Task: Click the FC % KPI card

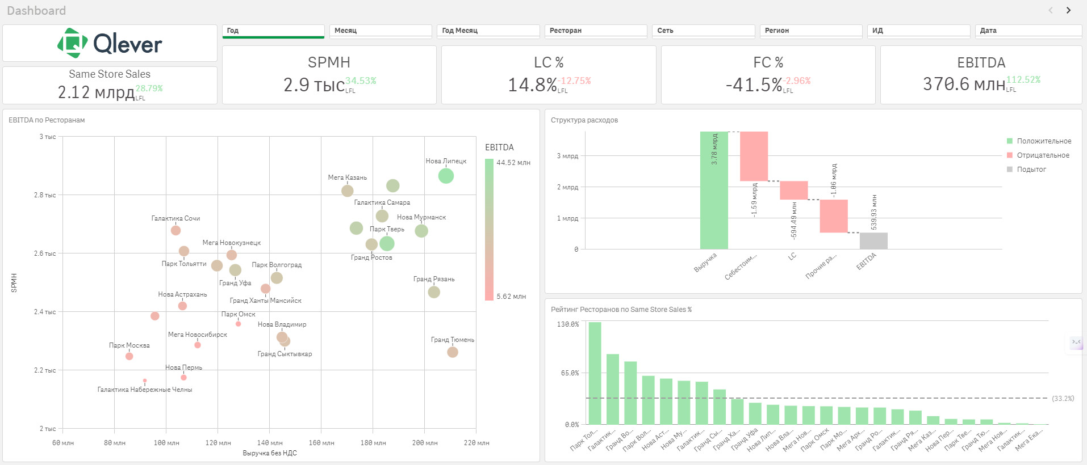Action: tap(768, 75)
